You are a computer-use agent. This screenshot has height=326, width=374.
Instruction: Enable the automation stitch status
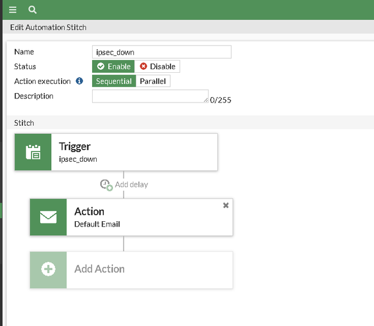114,66
